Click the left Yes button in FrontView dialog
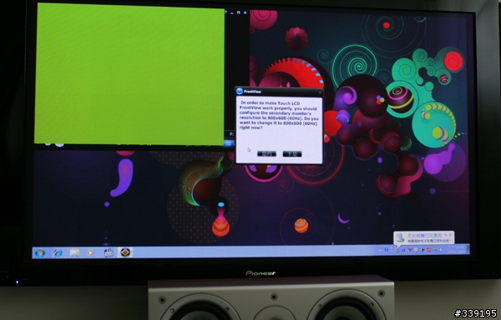 point(266,154)
